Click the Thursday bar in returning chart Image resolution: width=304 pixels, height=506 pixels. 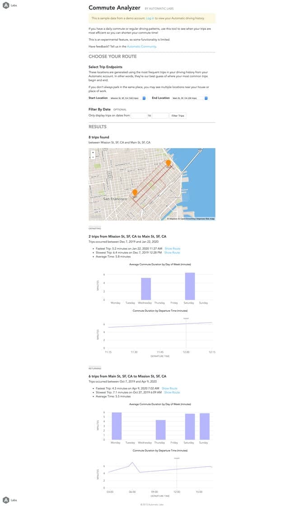coord(161,430)
